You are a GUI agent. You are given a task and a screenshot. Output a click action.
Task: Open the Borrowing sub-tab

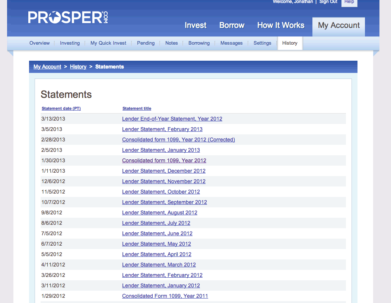point(199,43)
